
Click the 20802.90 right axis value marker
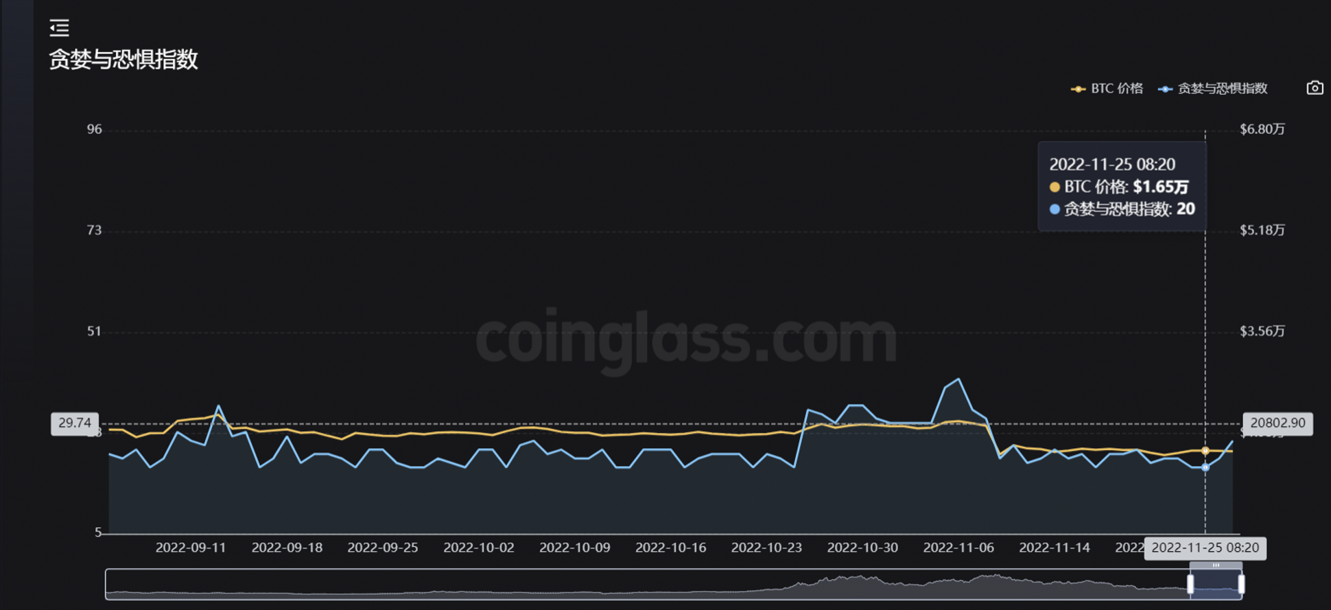(x=1277, y=423)
